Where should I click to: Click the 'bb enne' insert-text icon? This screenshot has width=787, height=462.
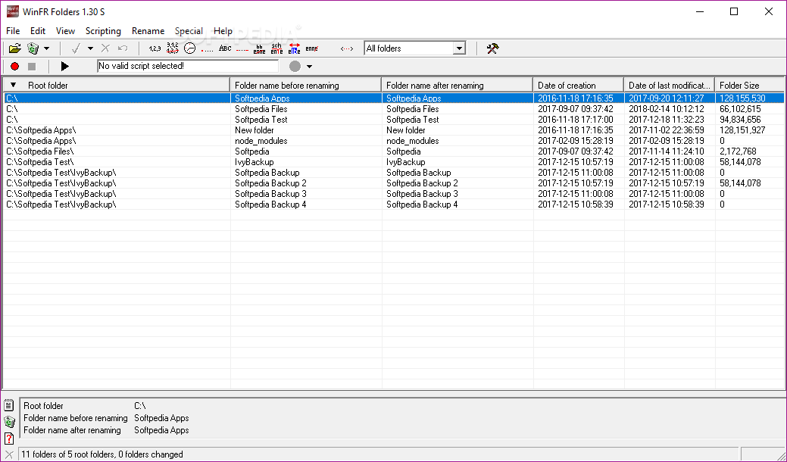tap(260, 48)
